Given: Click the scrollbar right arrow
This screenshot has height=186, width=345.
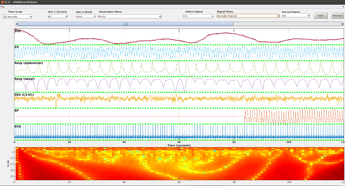Looking at the screenshot, I should pyautogui.click(x=342, y=24).
